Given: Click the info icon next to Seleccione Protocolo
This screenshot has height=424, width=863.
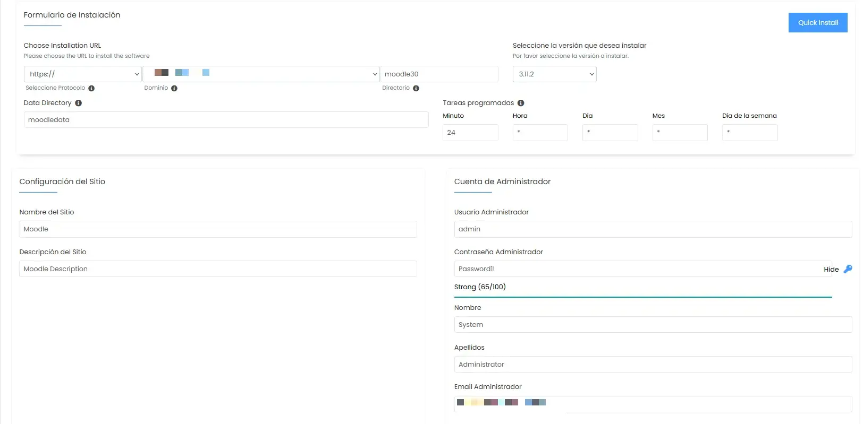Looking at the screenshot, I should (x=91, y=88).
